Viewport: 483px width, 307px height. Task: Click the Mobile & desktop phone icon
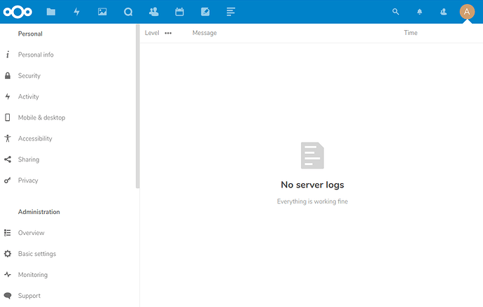click(8, 117)
